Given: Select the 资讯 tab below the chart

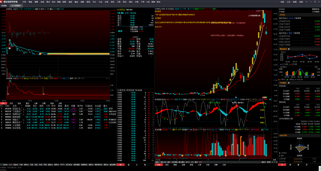Looking at the screenshot, I should (167, 165).
